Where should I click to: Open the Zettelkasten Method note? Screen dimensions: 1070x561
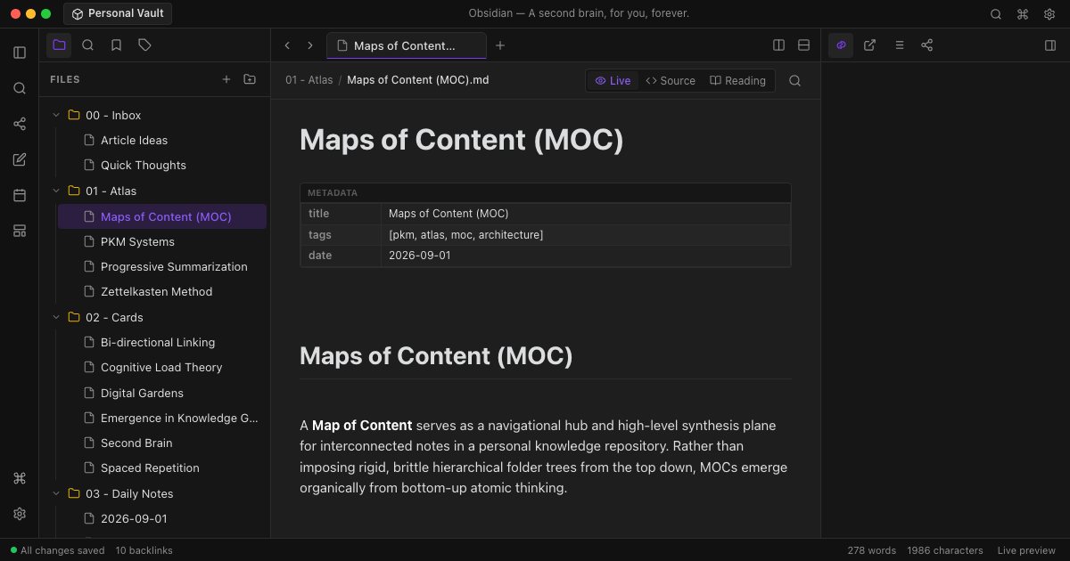[x=162, y=291]
